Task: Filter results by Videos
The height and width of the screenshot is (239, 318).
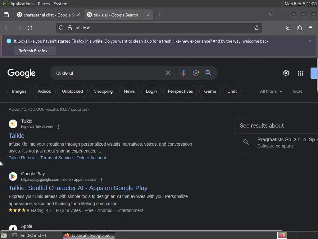Action: (x=44, y=91)
